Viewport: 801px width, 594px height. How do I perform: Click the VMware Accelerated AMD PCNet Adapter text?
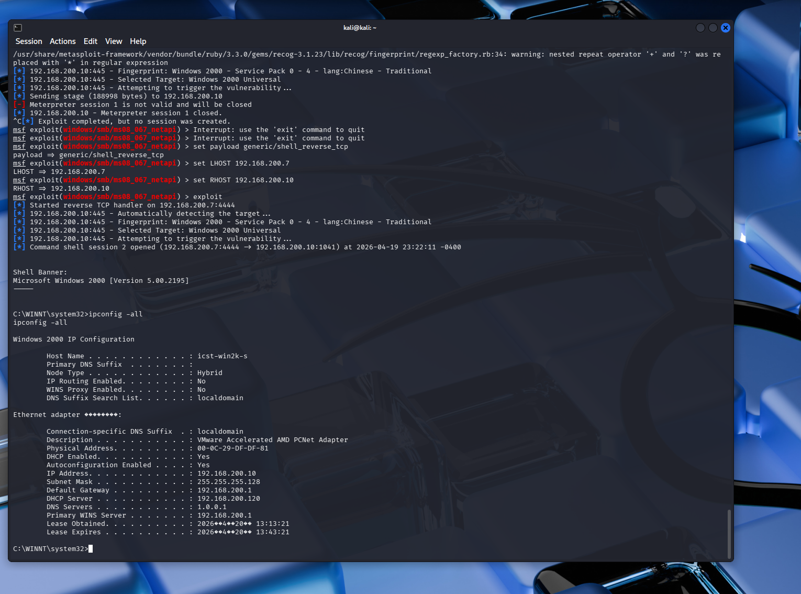273,440
